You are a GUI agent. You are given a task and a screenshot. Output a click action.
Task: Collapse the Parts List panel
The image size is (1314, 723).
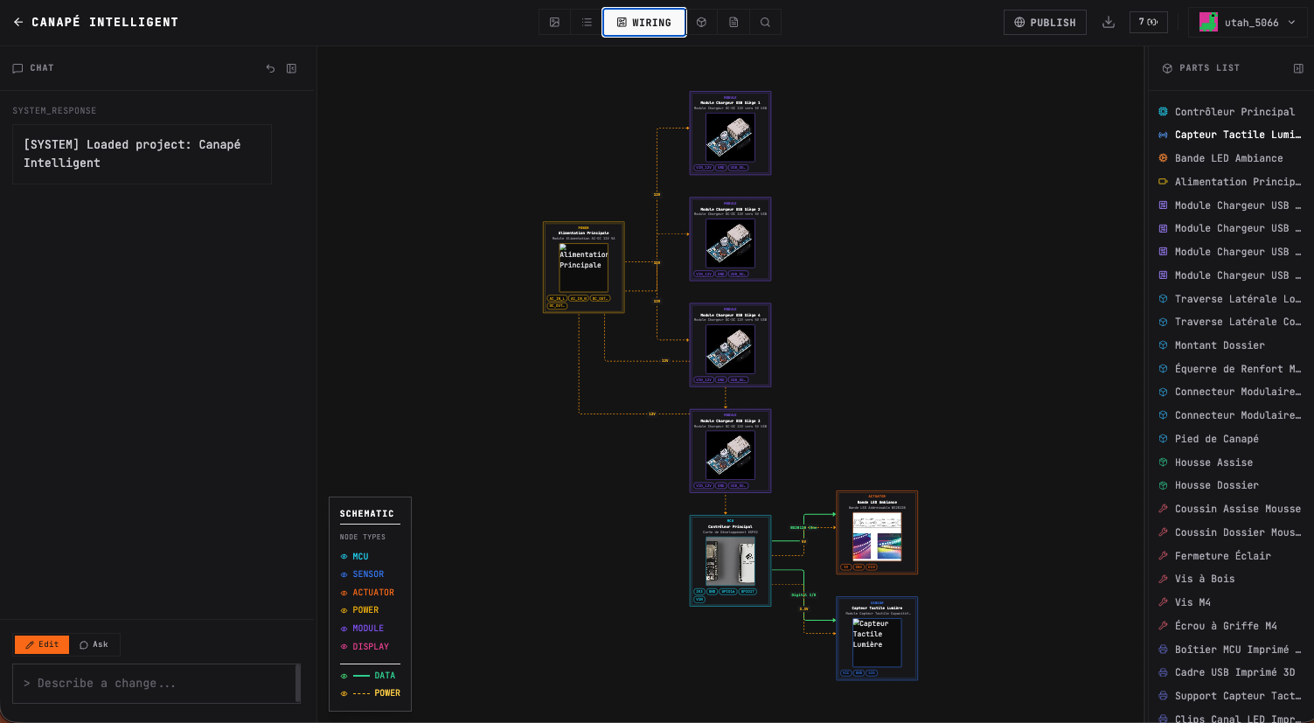pyautogui.click(x=1298, y=68)
